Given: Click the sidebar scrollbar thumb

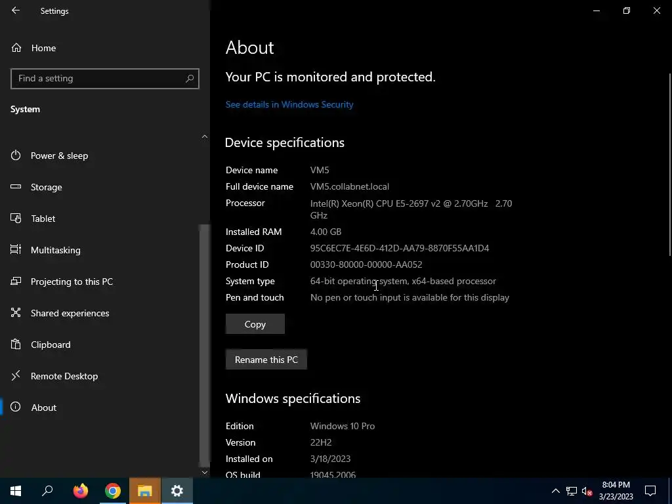Looking at the screenshot, I should [x=205, y=345].
